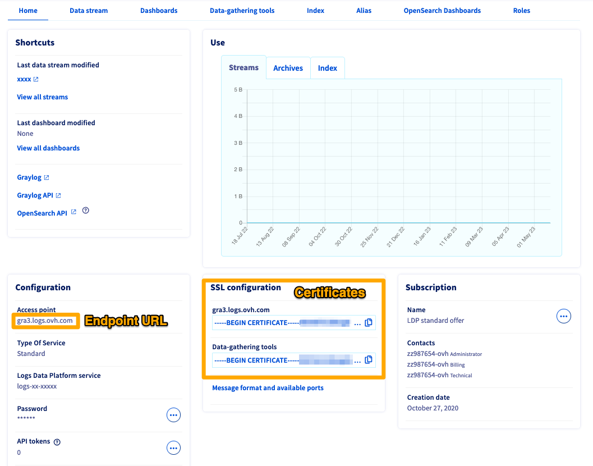Click the OpenSearch API help icon
This screenshot has width=593, height=466.
[85, 211]
